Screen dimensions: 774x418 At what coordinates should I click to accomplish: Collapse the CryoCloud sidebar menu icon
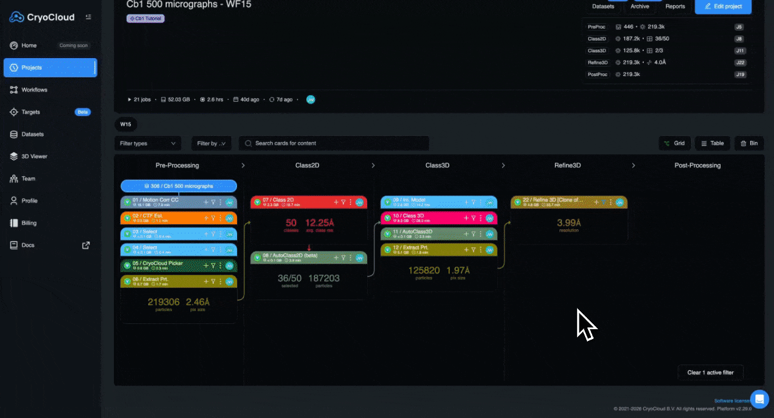point(88,17)
